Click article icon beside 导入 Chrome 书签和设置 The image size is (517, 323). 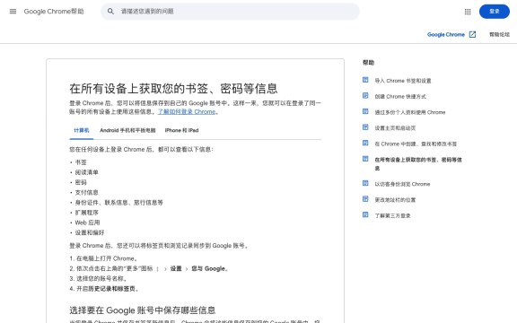(365, 80)
